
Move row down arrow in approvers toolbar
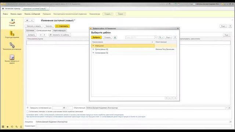click(x=44, y=35)
